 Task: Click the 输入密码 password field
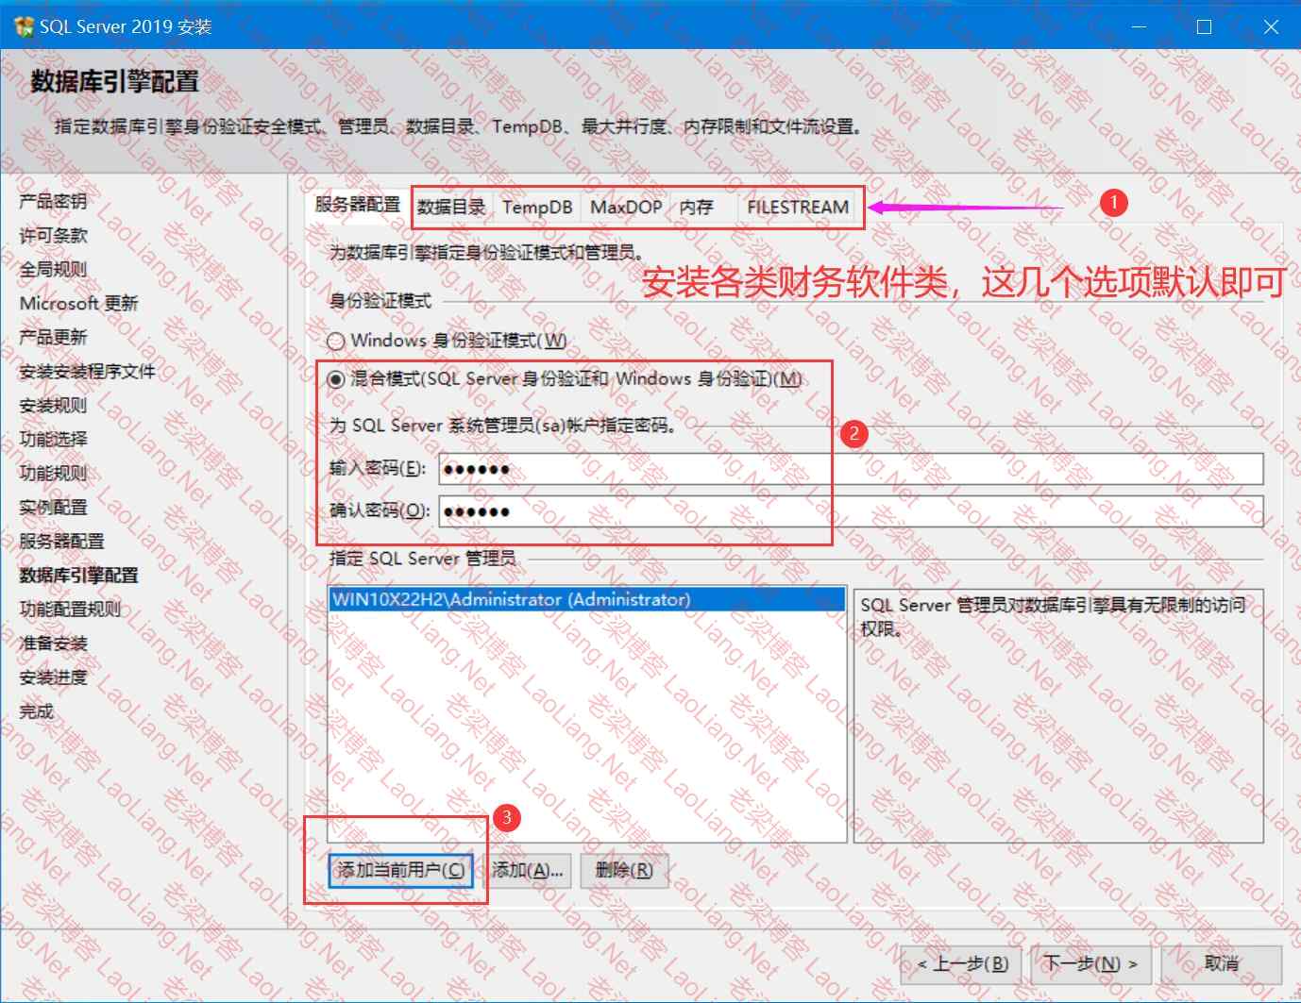[850, 469]
